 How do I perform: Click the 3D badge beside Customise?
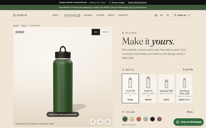(79, 15)
